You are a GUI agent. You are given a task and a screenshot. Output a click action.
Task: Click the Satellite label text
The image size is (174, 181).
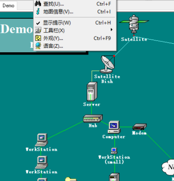pyautogui.click(x=134, y=39)
